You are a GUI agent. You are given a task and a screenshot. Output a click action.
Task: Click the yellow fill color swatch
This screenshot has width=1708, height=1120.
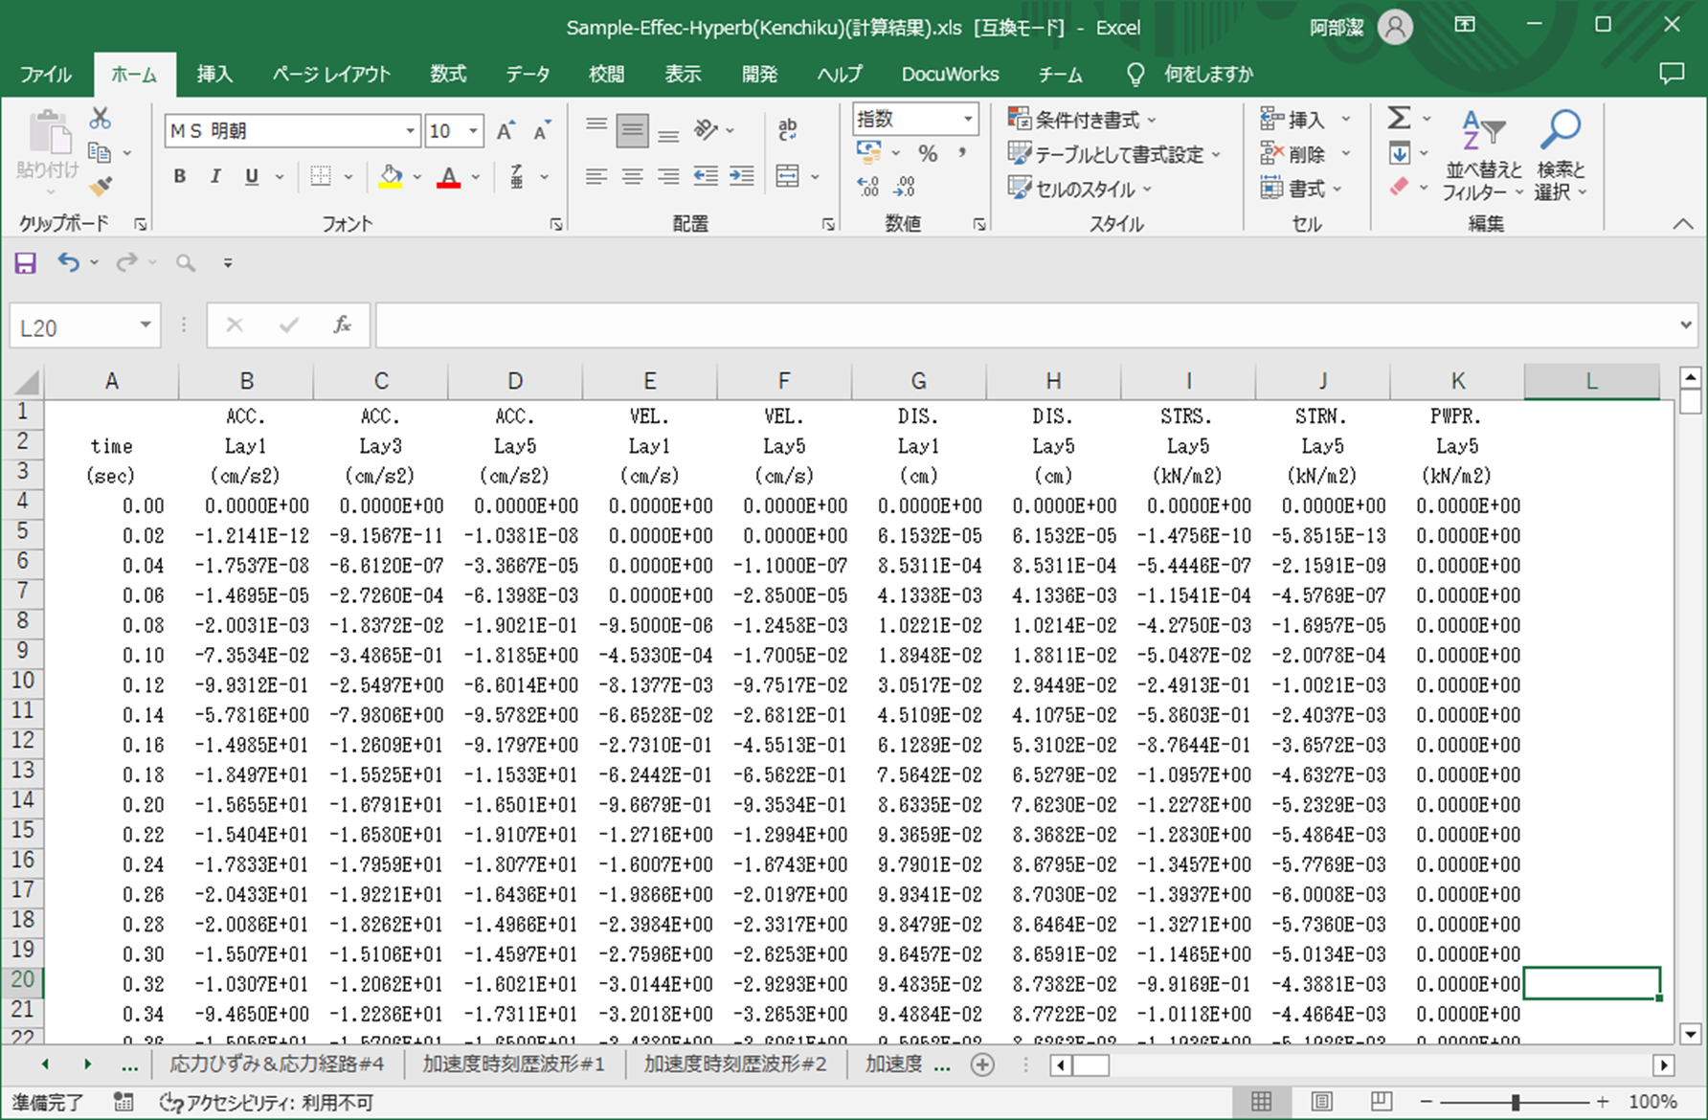391,176
